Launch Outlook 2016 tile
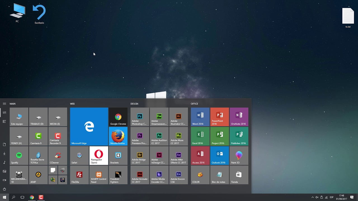 point(220,155)
